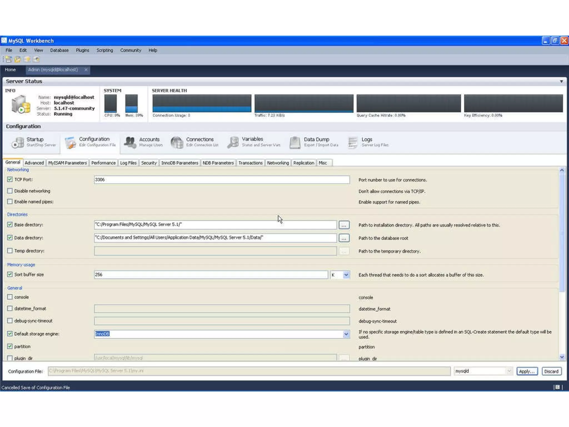
Task: Click first toolbar icon below File menu
Action: click(x=9, y=59)
